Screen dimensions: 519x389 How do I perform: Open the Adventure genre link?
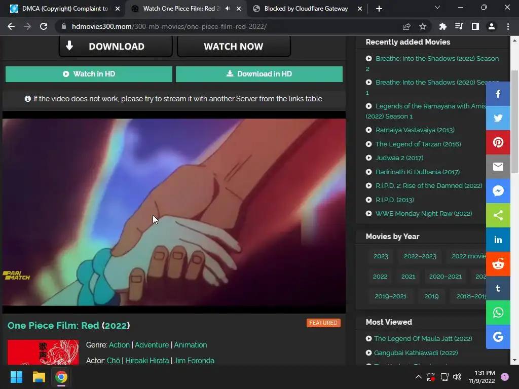(152, 344)
